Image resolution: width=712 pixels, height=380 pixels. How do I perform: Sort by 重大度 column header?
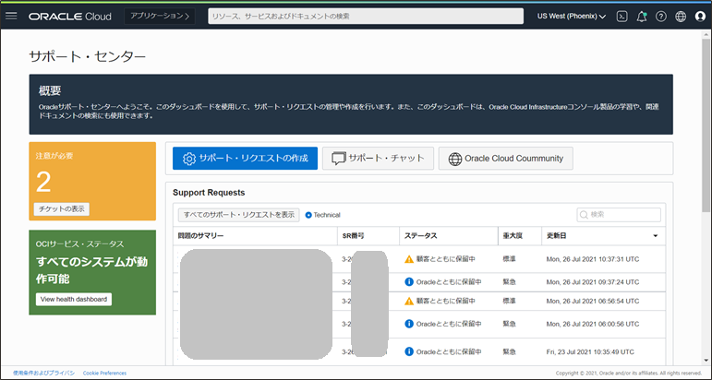(513, 236)
